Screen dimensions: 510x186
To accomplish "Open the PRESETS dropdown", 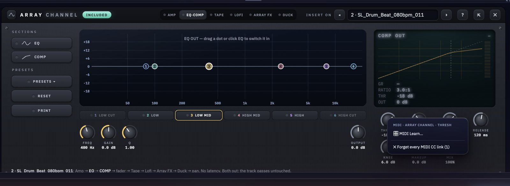I will pos(41,82).
